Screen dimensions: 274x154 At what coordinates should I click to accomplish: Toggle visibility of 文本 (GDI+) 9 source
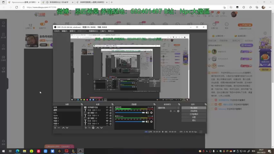click(x=107, y=124)
